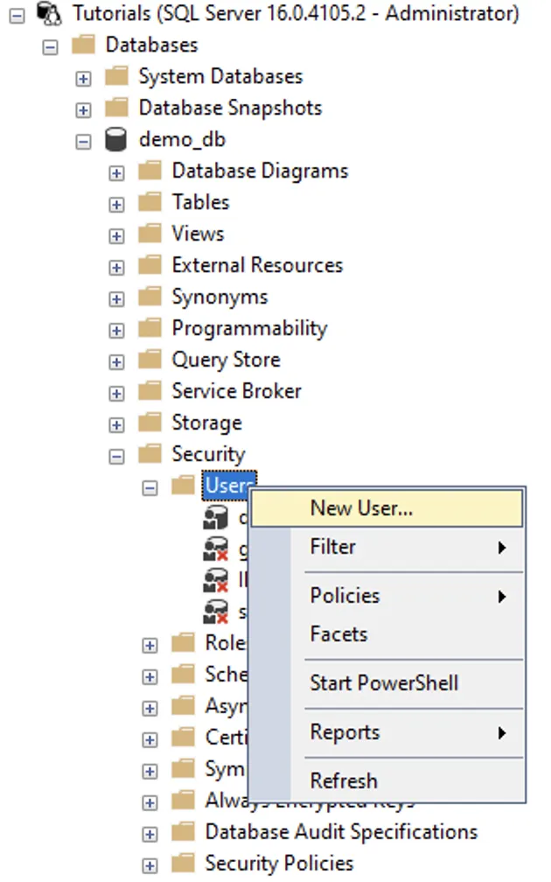
Task: Open the Filter submenu
Action: [332, 547]
